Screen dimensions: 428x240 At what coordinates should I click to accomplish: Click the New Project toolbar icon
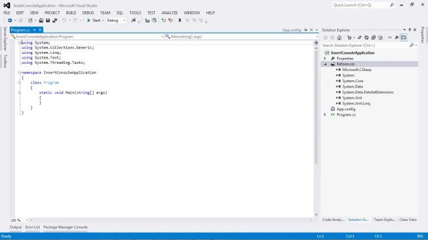tap(30, 20)
